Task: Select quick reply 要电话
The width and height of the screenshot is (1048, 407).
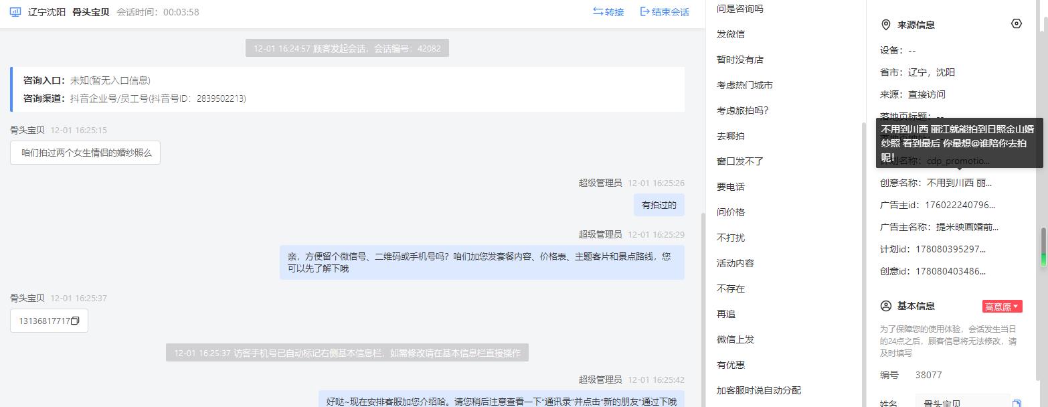Action: [731, 187]
